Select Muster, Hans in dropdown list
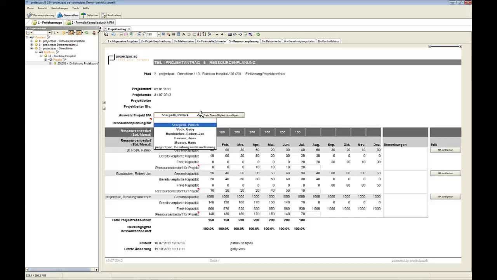497x280 pixels. tap(185, 143)
